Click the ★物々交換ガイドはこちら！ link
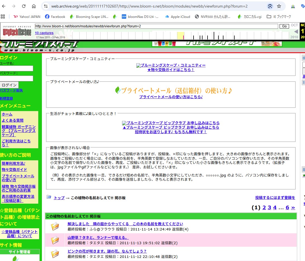 [171, 70]
